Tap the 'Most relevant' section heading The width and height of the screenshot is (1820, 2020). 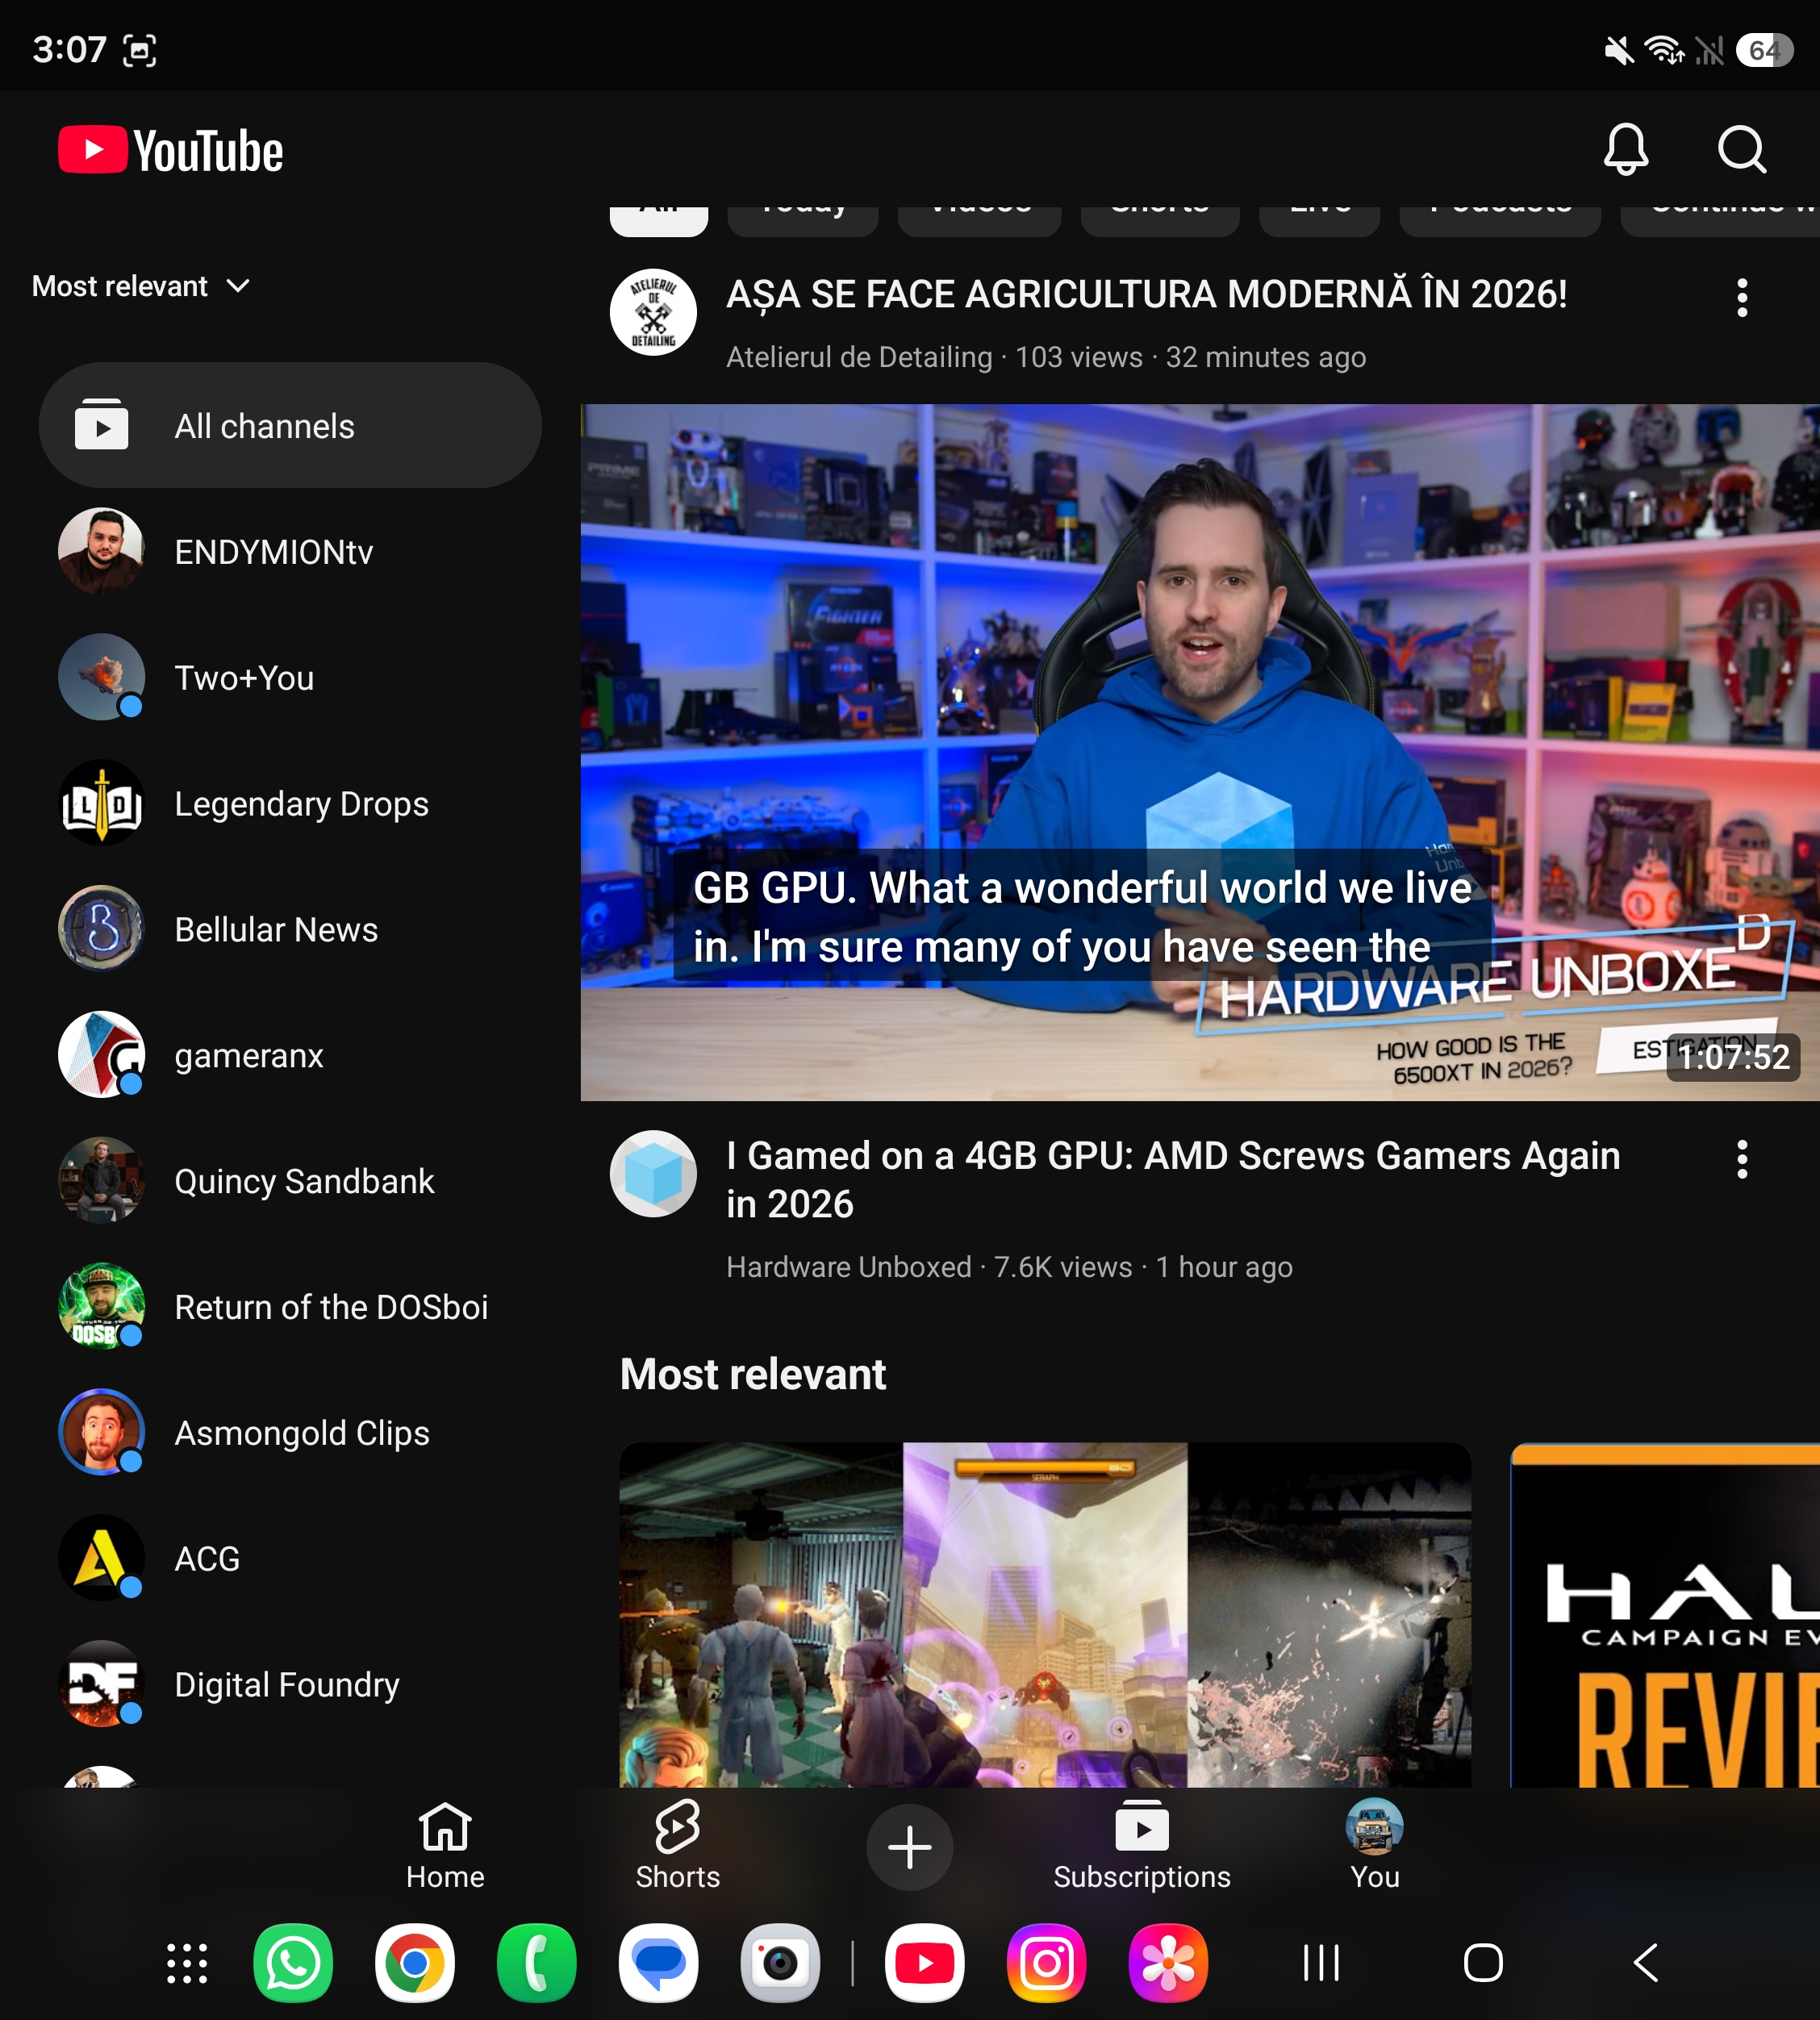(x=753, y=1374)
